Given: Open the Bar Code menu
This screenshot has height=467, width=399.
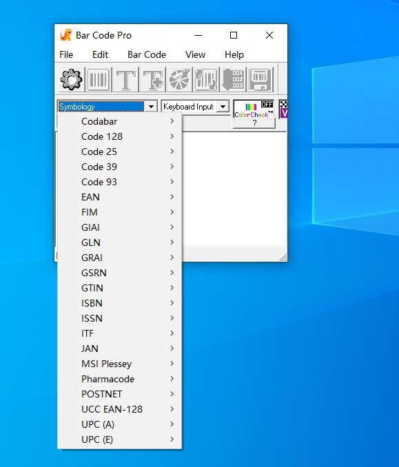Looking at the screenshot, I should (147, 54).
